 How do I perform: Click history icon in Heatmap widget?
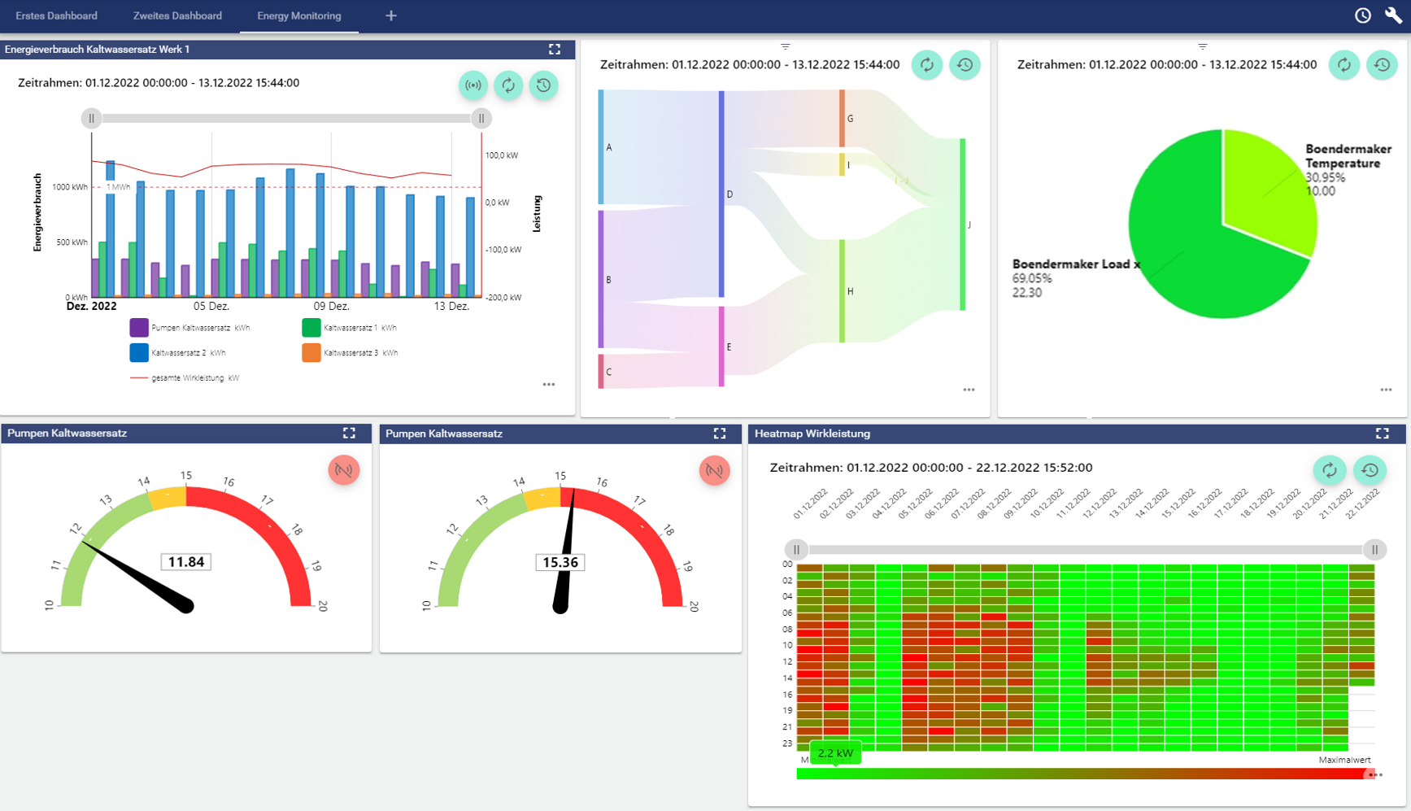[x=1370, y=470]
